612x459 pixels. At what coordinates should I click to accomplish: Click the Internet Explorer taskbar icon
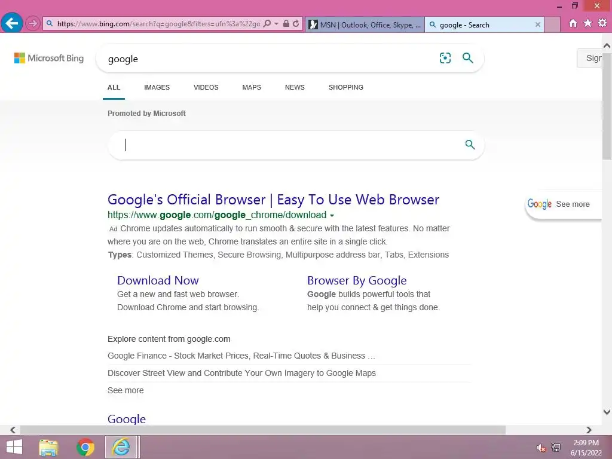pyautogui.click(x=121, y=447)
